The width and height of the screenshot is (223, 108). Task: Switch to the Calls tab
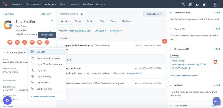[102, 21]
